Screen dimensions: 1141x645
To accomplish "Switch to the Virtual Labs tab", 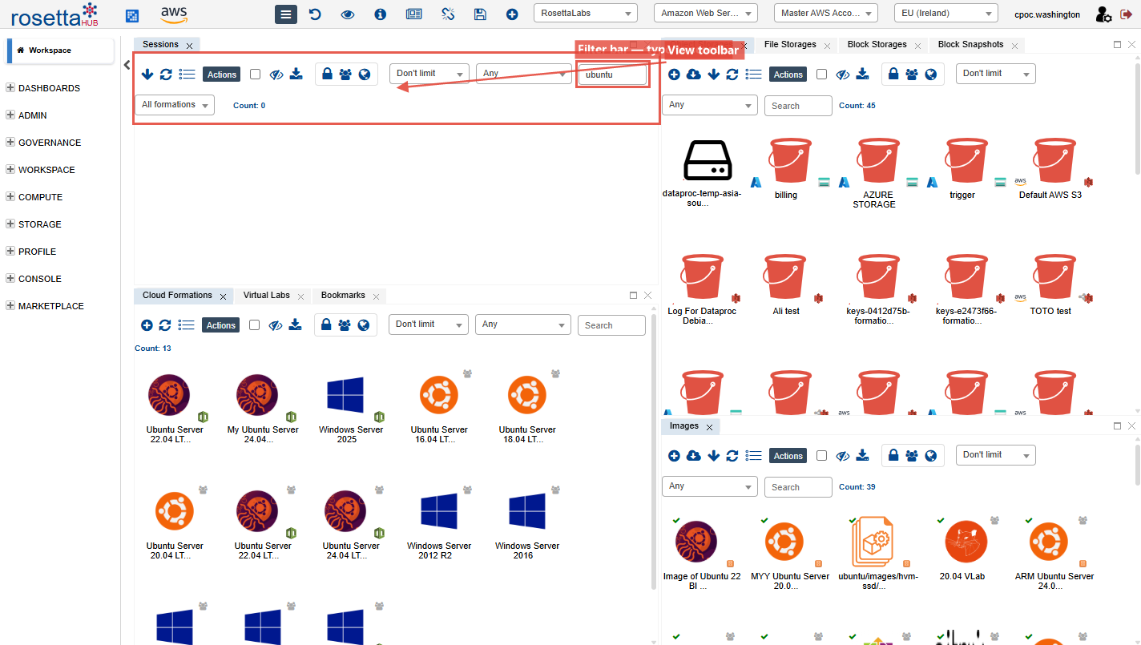I will coord(266,296).
